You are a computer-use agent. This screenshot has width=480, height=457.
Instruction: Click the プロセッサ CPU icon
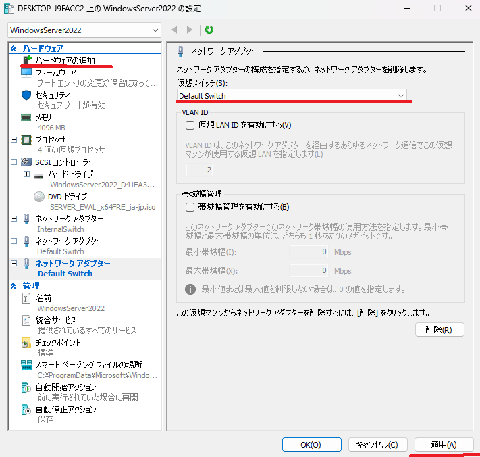[x=26, y=140]
